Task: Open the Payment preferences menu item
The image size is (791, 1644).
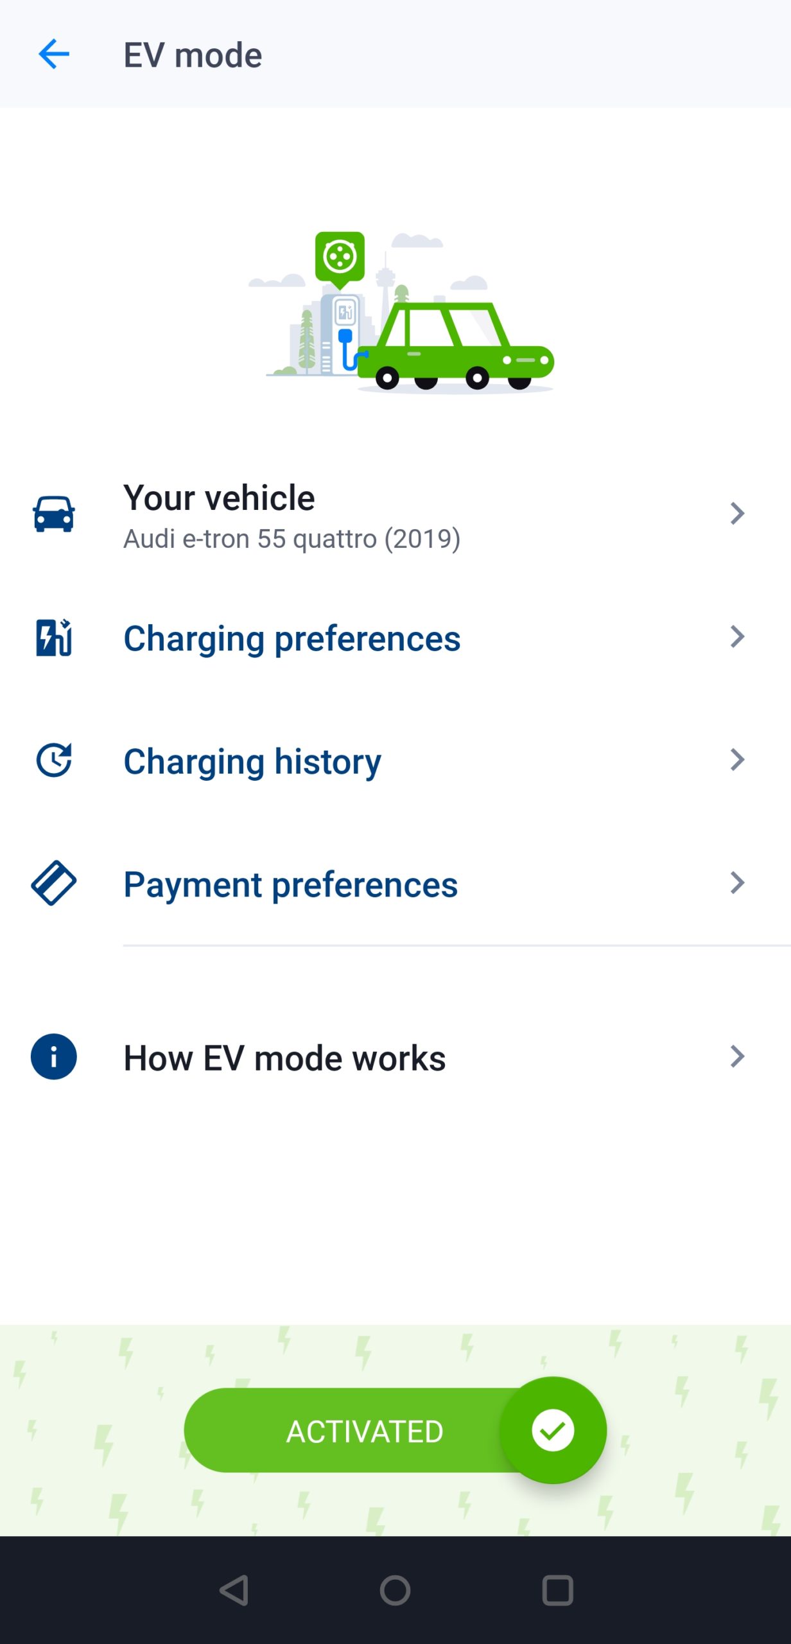Action: click(290, 884)
